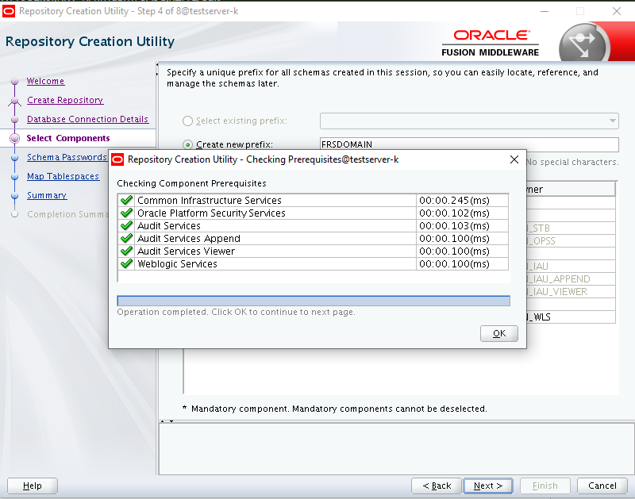Open the Map Tablespaces step
This screenshot has width=635, height=499.
pyautogui.click(x=63, y=176)
